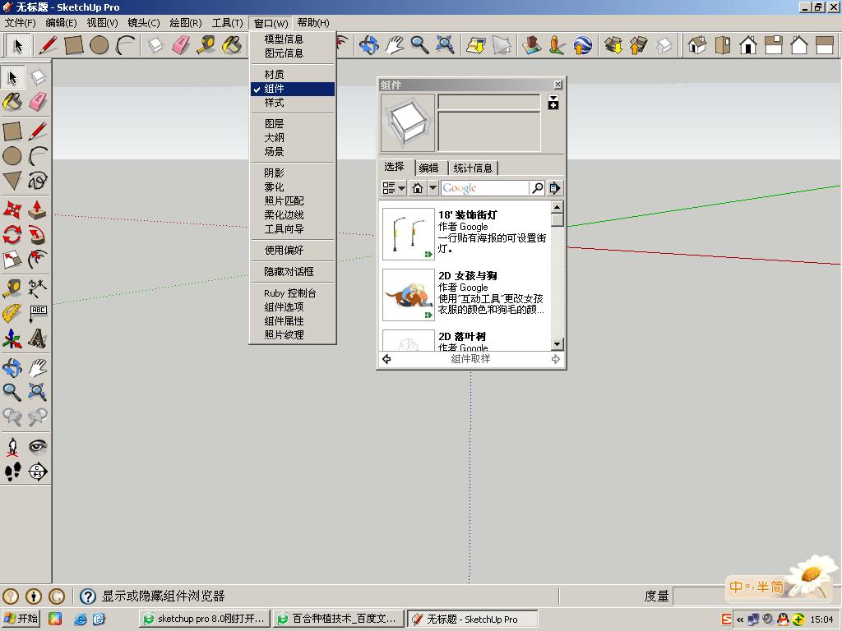
Task: Select the Move tool in left palette
Action: 12,210
